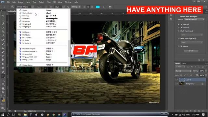This screenshot has height=117, width=208.
Task: Select the History Brush tool
Action: [3, 52]
